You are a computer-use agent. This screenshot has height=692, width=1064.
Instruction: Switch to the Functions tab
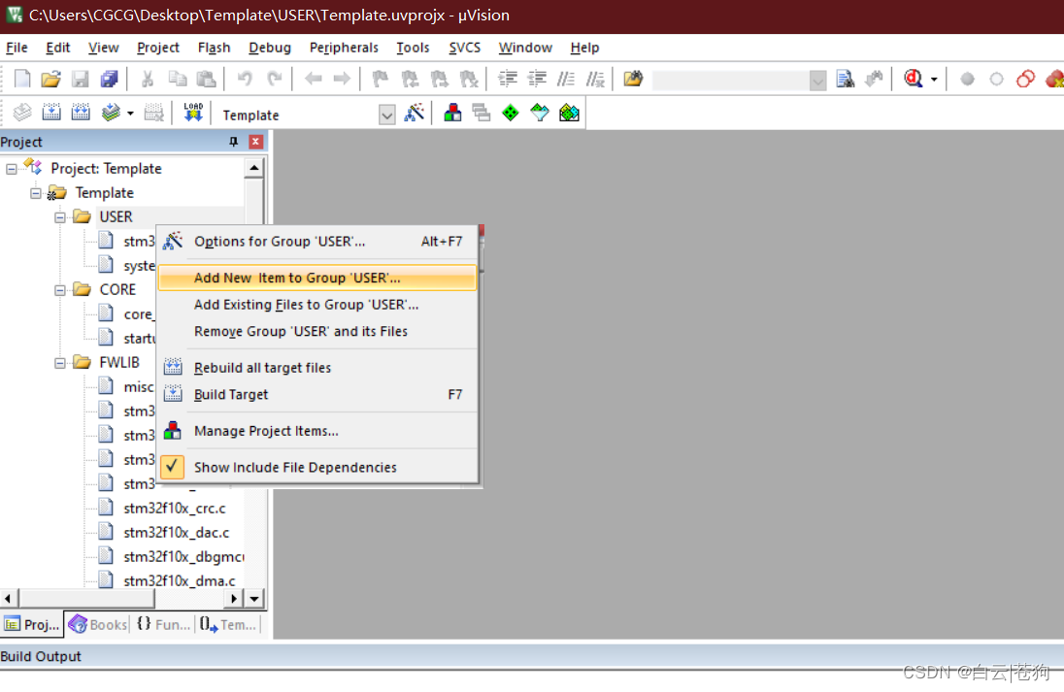(163, 624)
